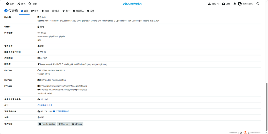This screenshot has width=268, height=134.
Task: Click the shield icon beside 加密 启用
Action: (x=38, y=118)
